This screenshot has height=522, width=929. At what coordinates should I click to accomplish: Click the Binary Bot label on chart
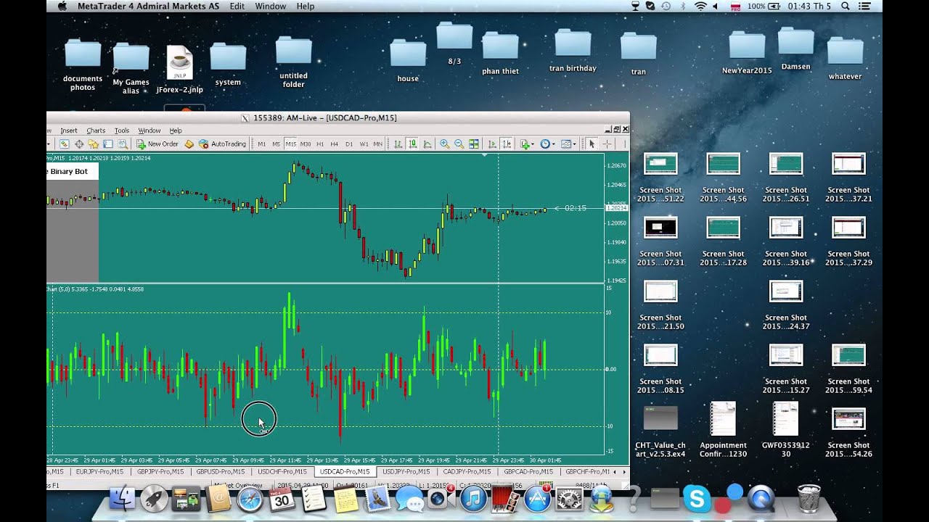68,172
